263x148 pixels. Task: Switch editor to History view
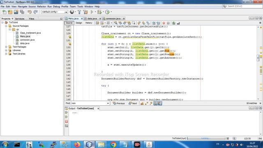click(89, 23)
